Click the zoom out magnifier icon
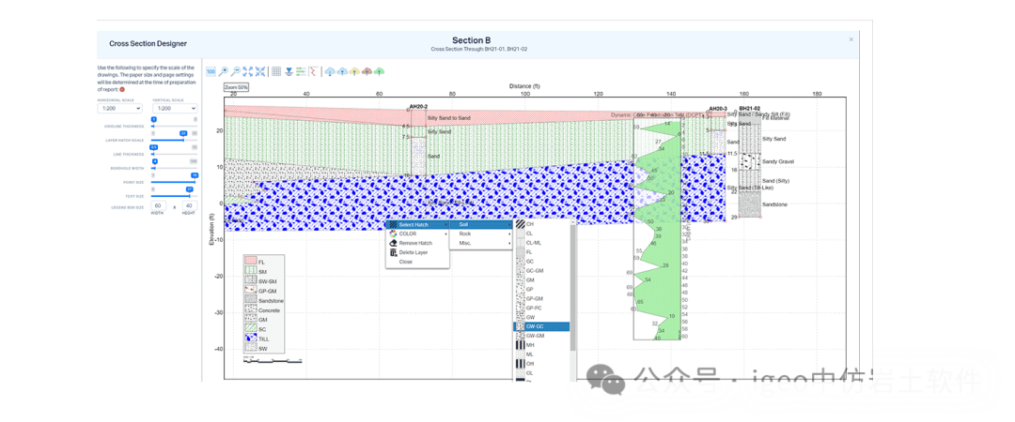 [236, 71]
